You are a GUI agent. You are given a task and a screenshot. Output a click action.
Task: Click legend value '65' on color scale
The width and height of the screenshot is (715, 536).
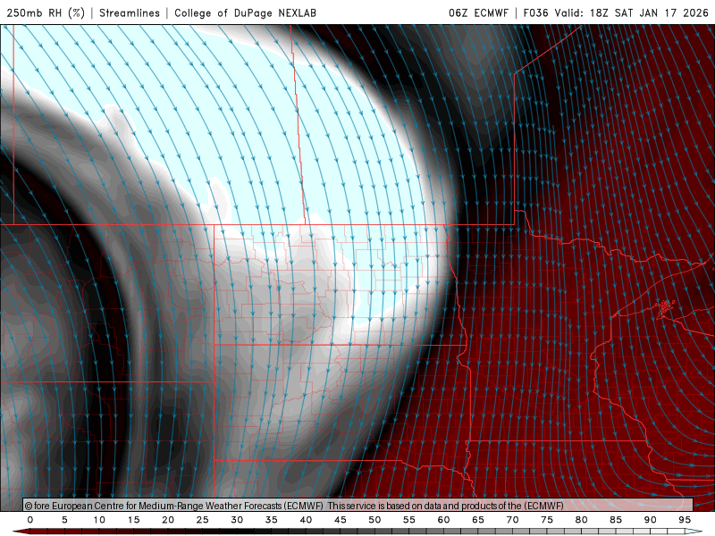[478, 520]
